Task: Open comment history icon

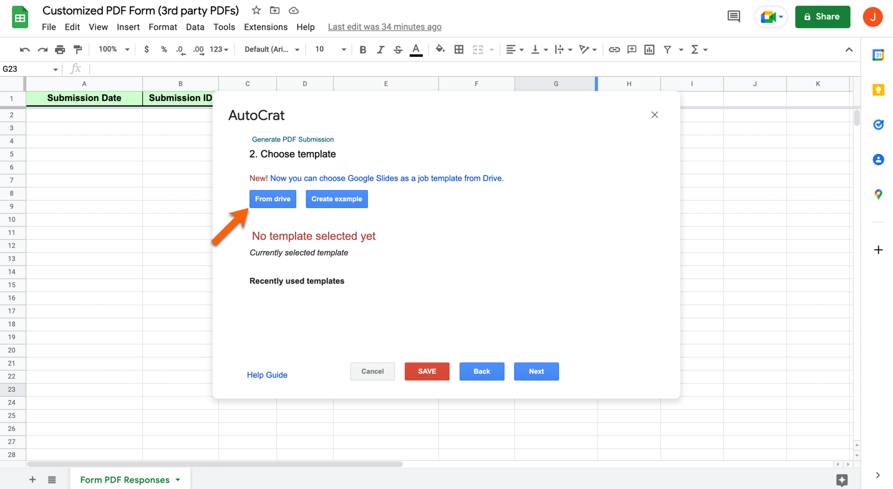Action: tap(733, 17)
